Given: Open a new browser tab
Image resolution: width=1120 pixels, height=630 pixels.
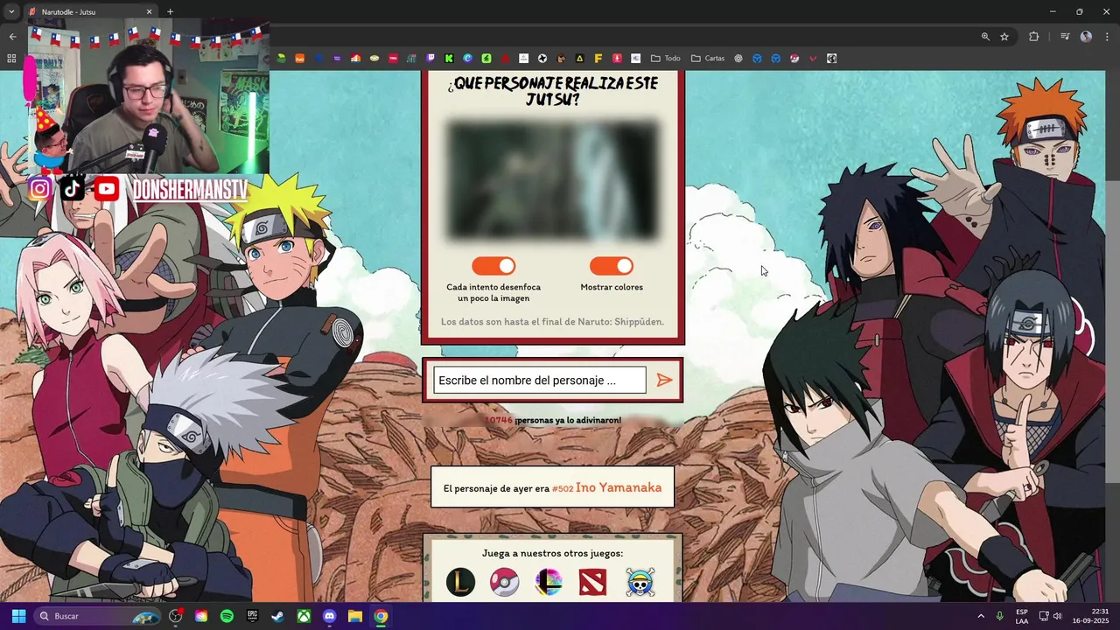Looking at the screenshot, I should point(170,12).
